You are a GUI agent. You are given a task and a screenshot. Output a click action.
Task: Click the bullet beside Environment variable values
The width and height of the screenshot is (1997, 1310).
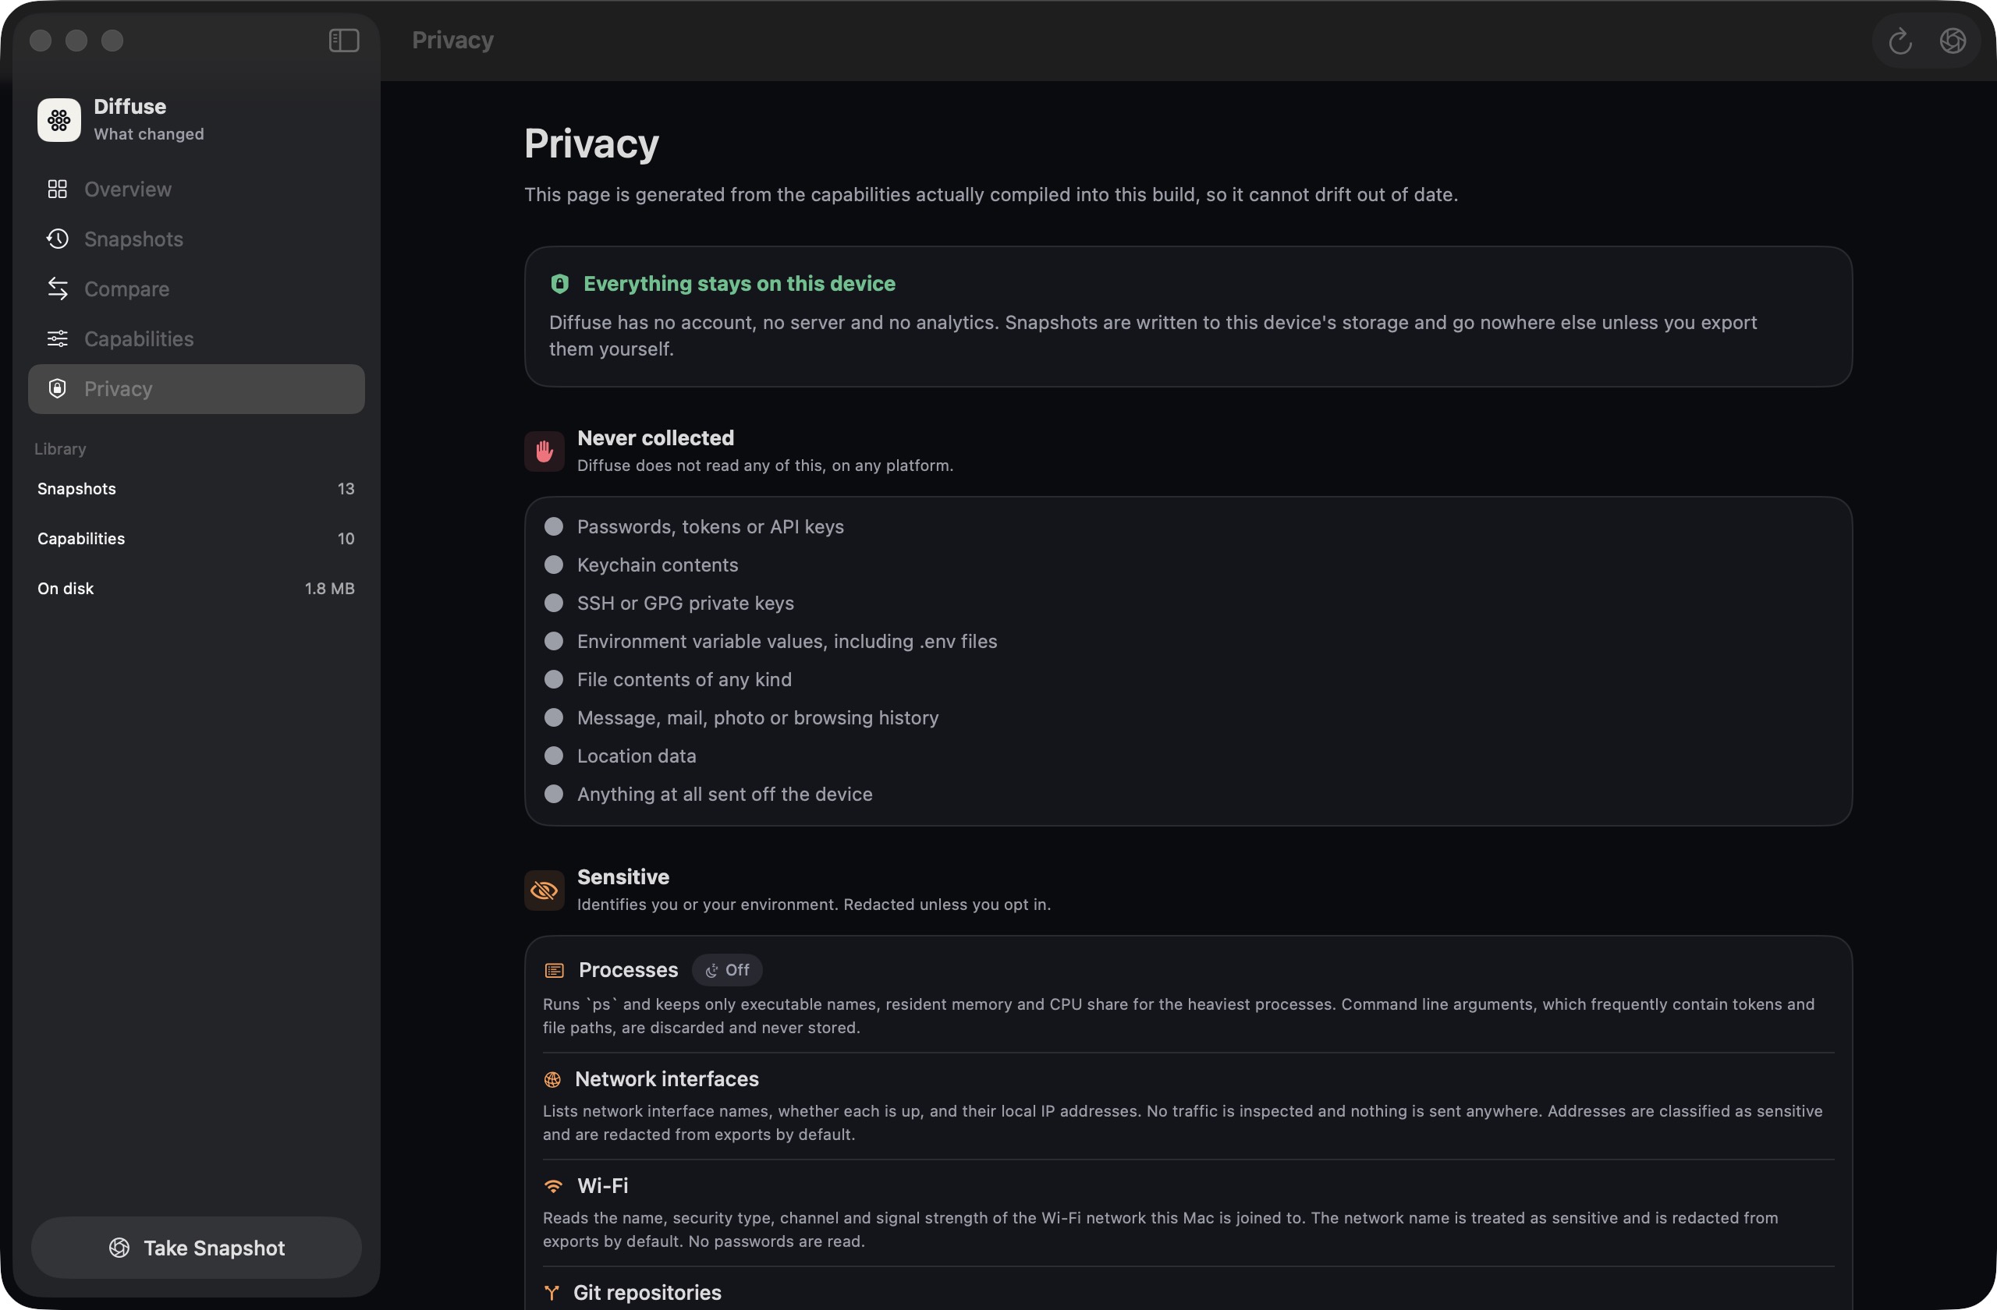(554, 642)
